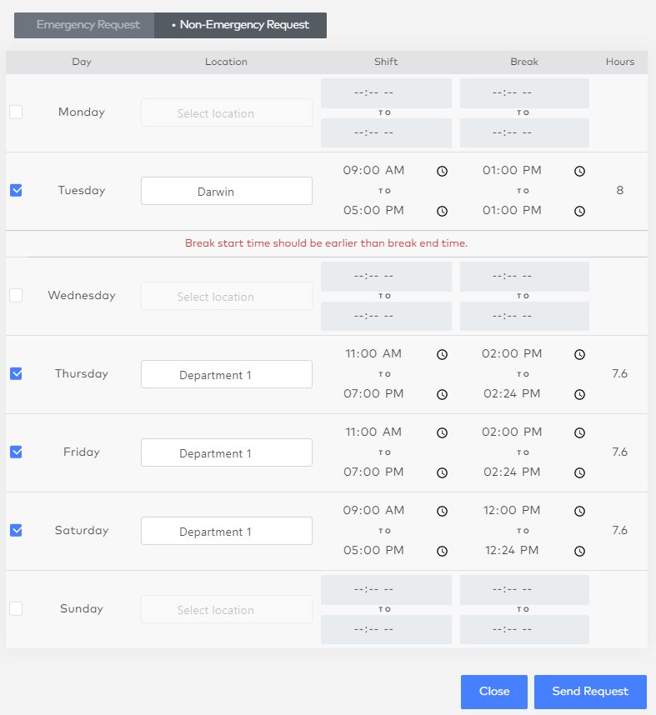The height and width of the screenshot is (715, 656).
Task: Enable the Wednesday checkbox
Action: pos(16,295)
